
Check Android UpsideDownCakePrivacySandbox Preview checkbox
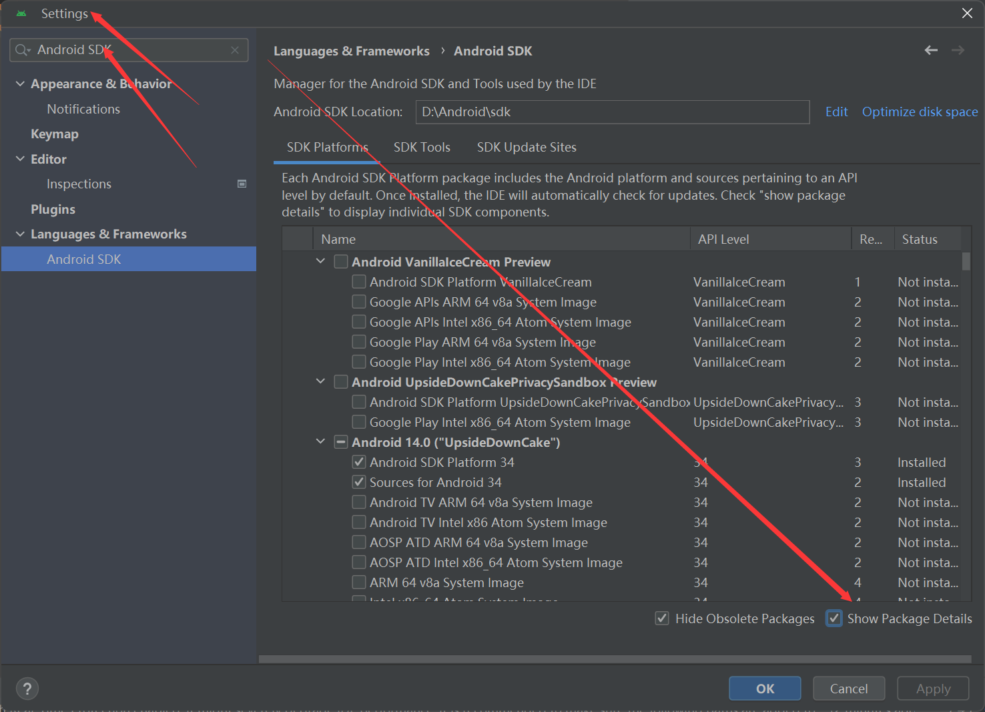point(341,382)
